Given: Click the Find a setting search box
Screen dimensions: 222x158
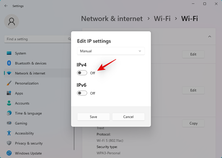Looking at the screenshot, I should pyautogui.click(x=38, y=39).
